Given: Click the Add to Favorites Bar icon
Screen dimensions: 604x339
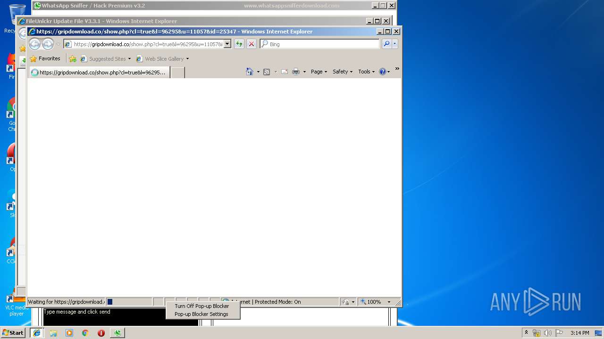Looking at the screenshot, I should pyautogui.click(x=73, y=59).
